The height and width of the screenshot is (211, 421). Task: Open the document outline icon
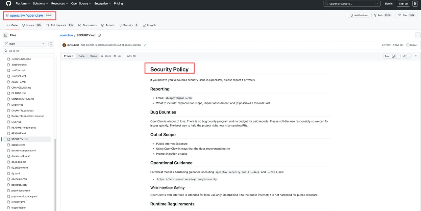[x=415, y=56]
